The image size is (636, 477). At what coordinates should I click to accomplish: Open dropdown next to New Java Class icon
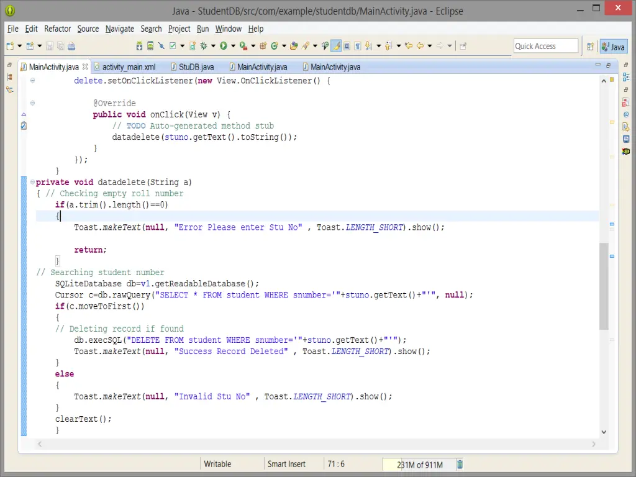[x=284, y=46]
